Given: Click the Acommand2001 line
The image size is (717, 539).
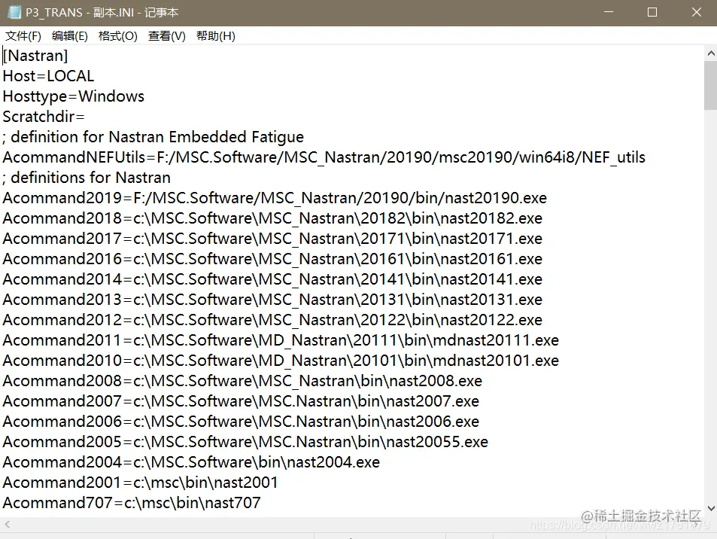Looking at the screenshot, I should click(x=141, y=483).
